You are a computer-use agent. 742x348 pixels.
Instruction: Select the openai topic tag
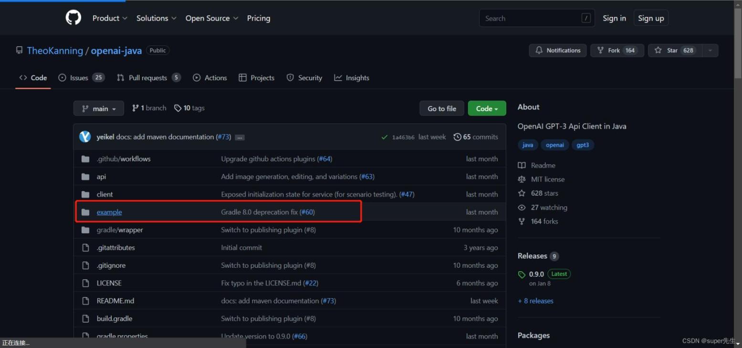[x=555, y=145]
